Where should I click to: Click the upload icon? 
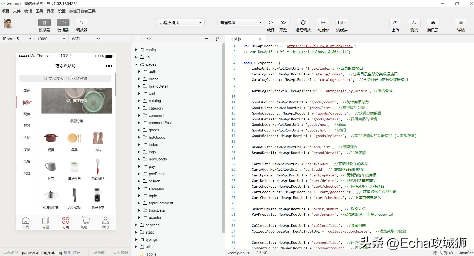tap(395, 23)
